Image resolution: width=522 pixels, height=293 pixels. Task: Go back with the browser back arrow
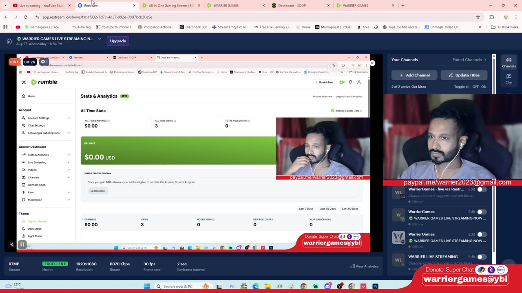click(x=6, y=17)
